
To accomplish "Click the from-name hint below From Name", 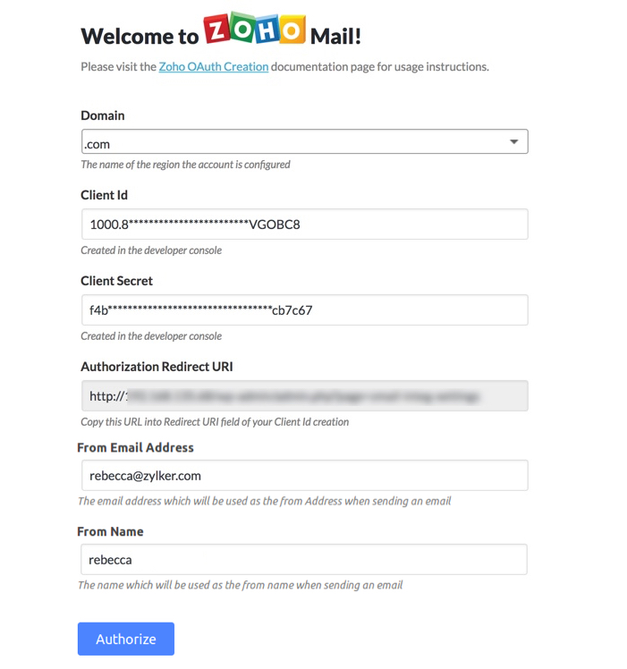I will pyautogui.click(x=240, y=585).
